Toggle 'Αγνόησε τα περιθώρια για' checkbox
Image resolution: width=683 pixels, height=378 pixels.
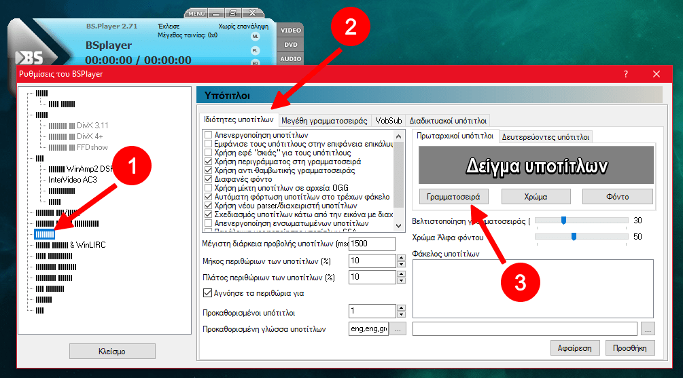209,294
